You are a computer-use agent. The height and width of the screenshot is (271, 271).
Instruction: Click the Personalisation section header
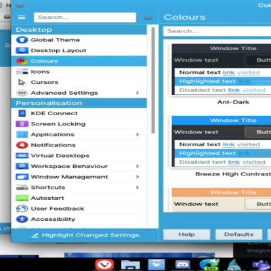pyautogui.click(x=79, y=103)
